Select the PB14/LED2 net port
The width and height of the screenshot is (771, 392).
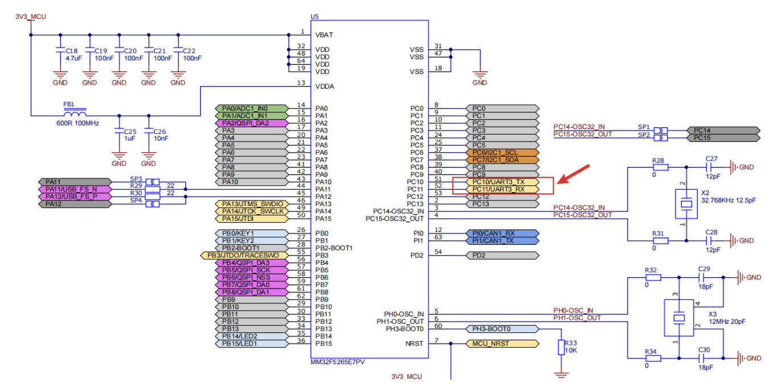point(252,336)
